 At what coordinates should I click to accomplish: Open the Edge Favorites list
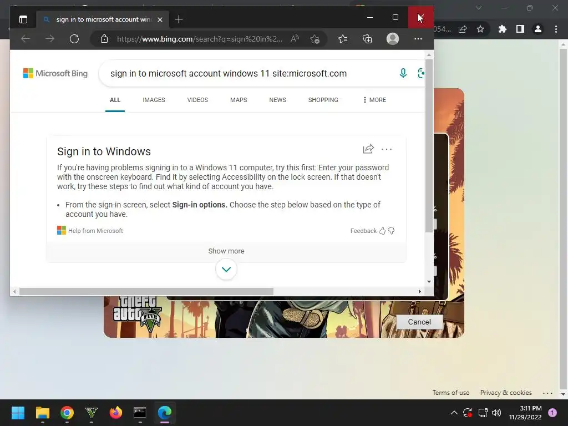tap(343, 39)
